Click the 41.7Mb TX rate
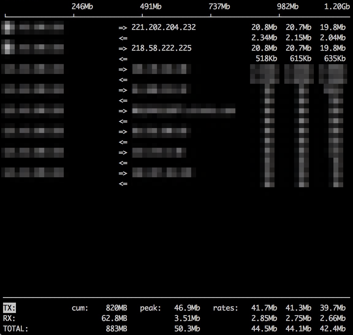This screenshot has height=335, width=353. pyautogui.click(x=264, y=308)
